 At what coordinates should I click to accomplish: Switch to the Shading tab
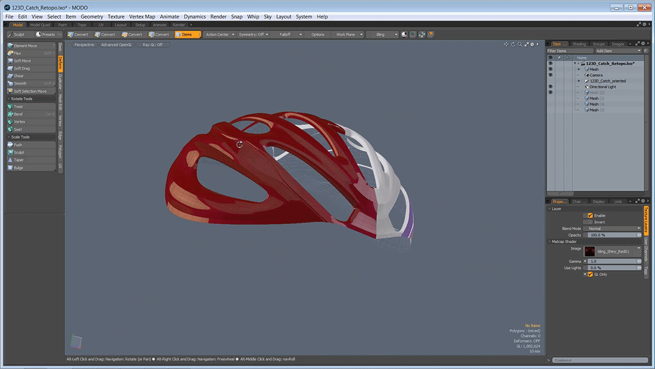(579, 44)
